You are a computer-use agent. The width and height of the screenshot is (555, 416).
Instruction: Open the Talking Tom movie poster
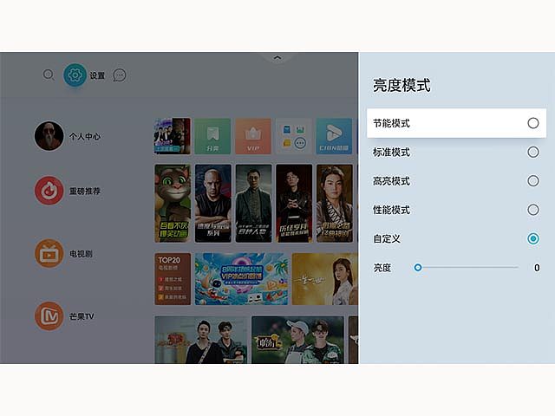click(x=173, y=204)
